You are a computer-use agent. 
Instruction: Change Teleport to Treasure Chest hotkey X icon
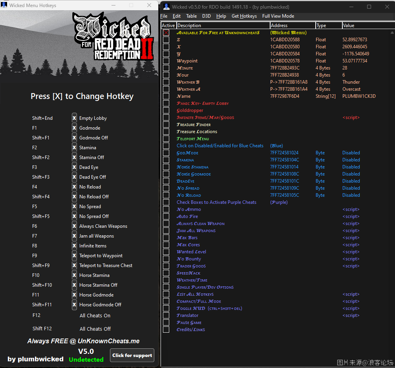point(74,265)
